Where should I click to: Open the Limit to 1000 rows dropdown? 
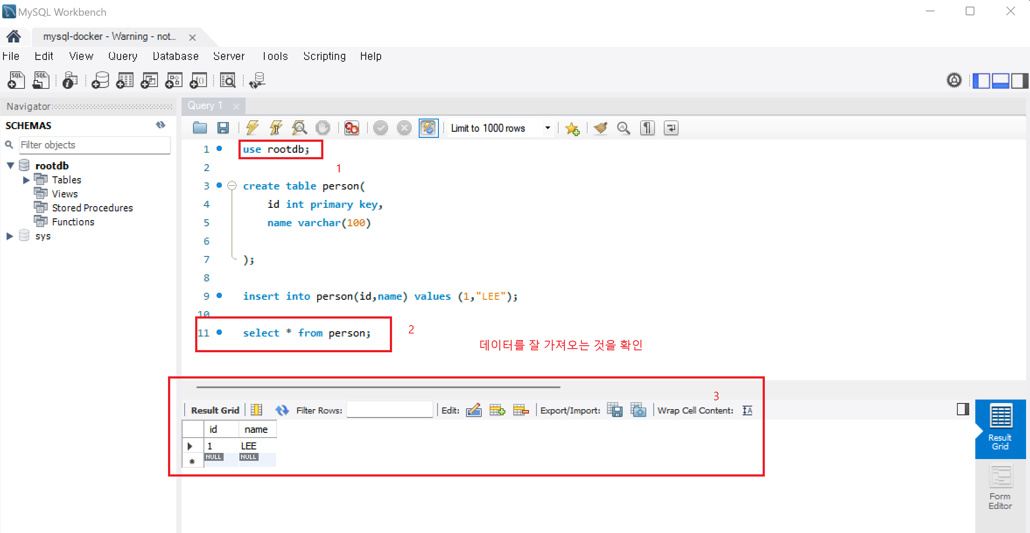(547, 128)
